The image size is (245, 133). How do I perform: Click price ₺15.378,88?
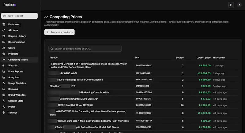204,113
